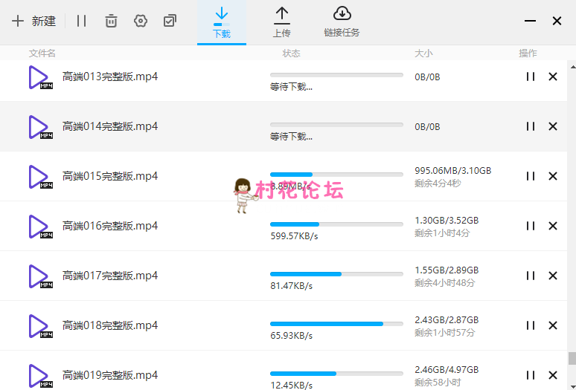Image resolution: width=576 pixels, height=390 pixels.
Task: Select the 高端016完整版.mp4 file name
Action: pos(110,226)
